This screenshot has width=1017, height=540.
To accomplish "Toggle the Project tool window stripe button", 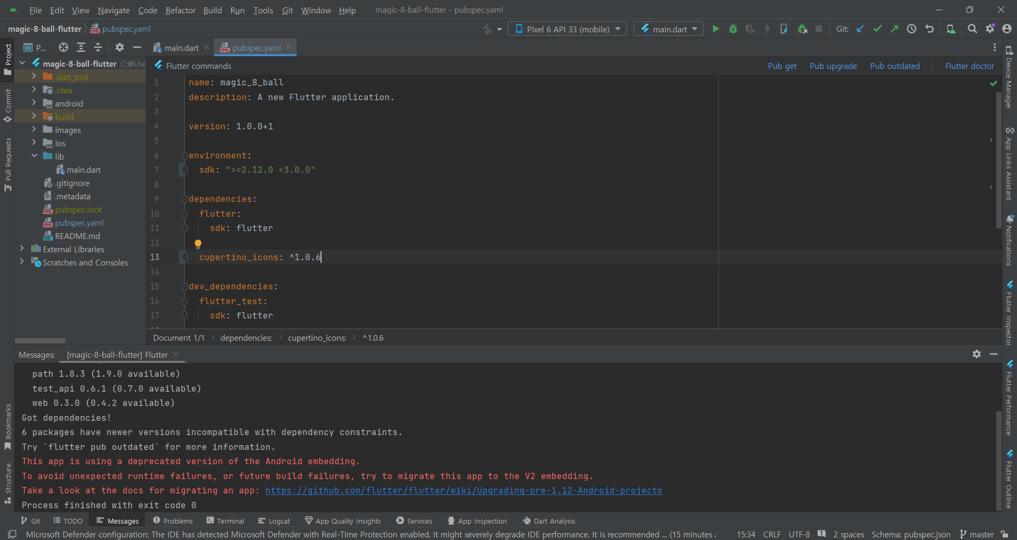I will [x=7, y=59].
